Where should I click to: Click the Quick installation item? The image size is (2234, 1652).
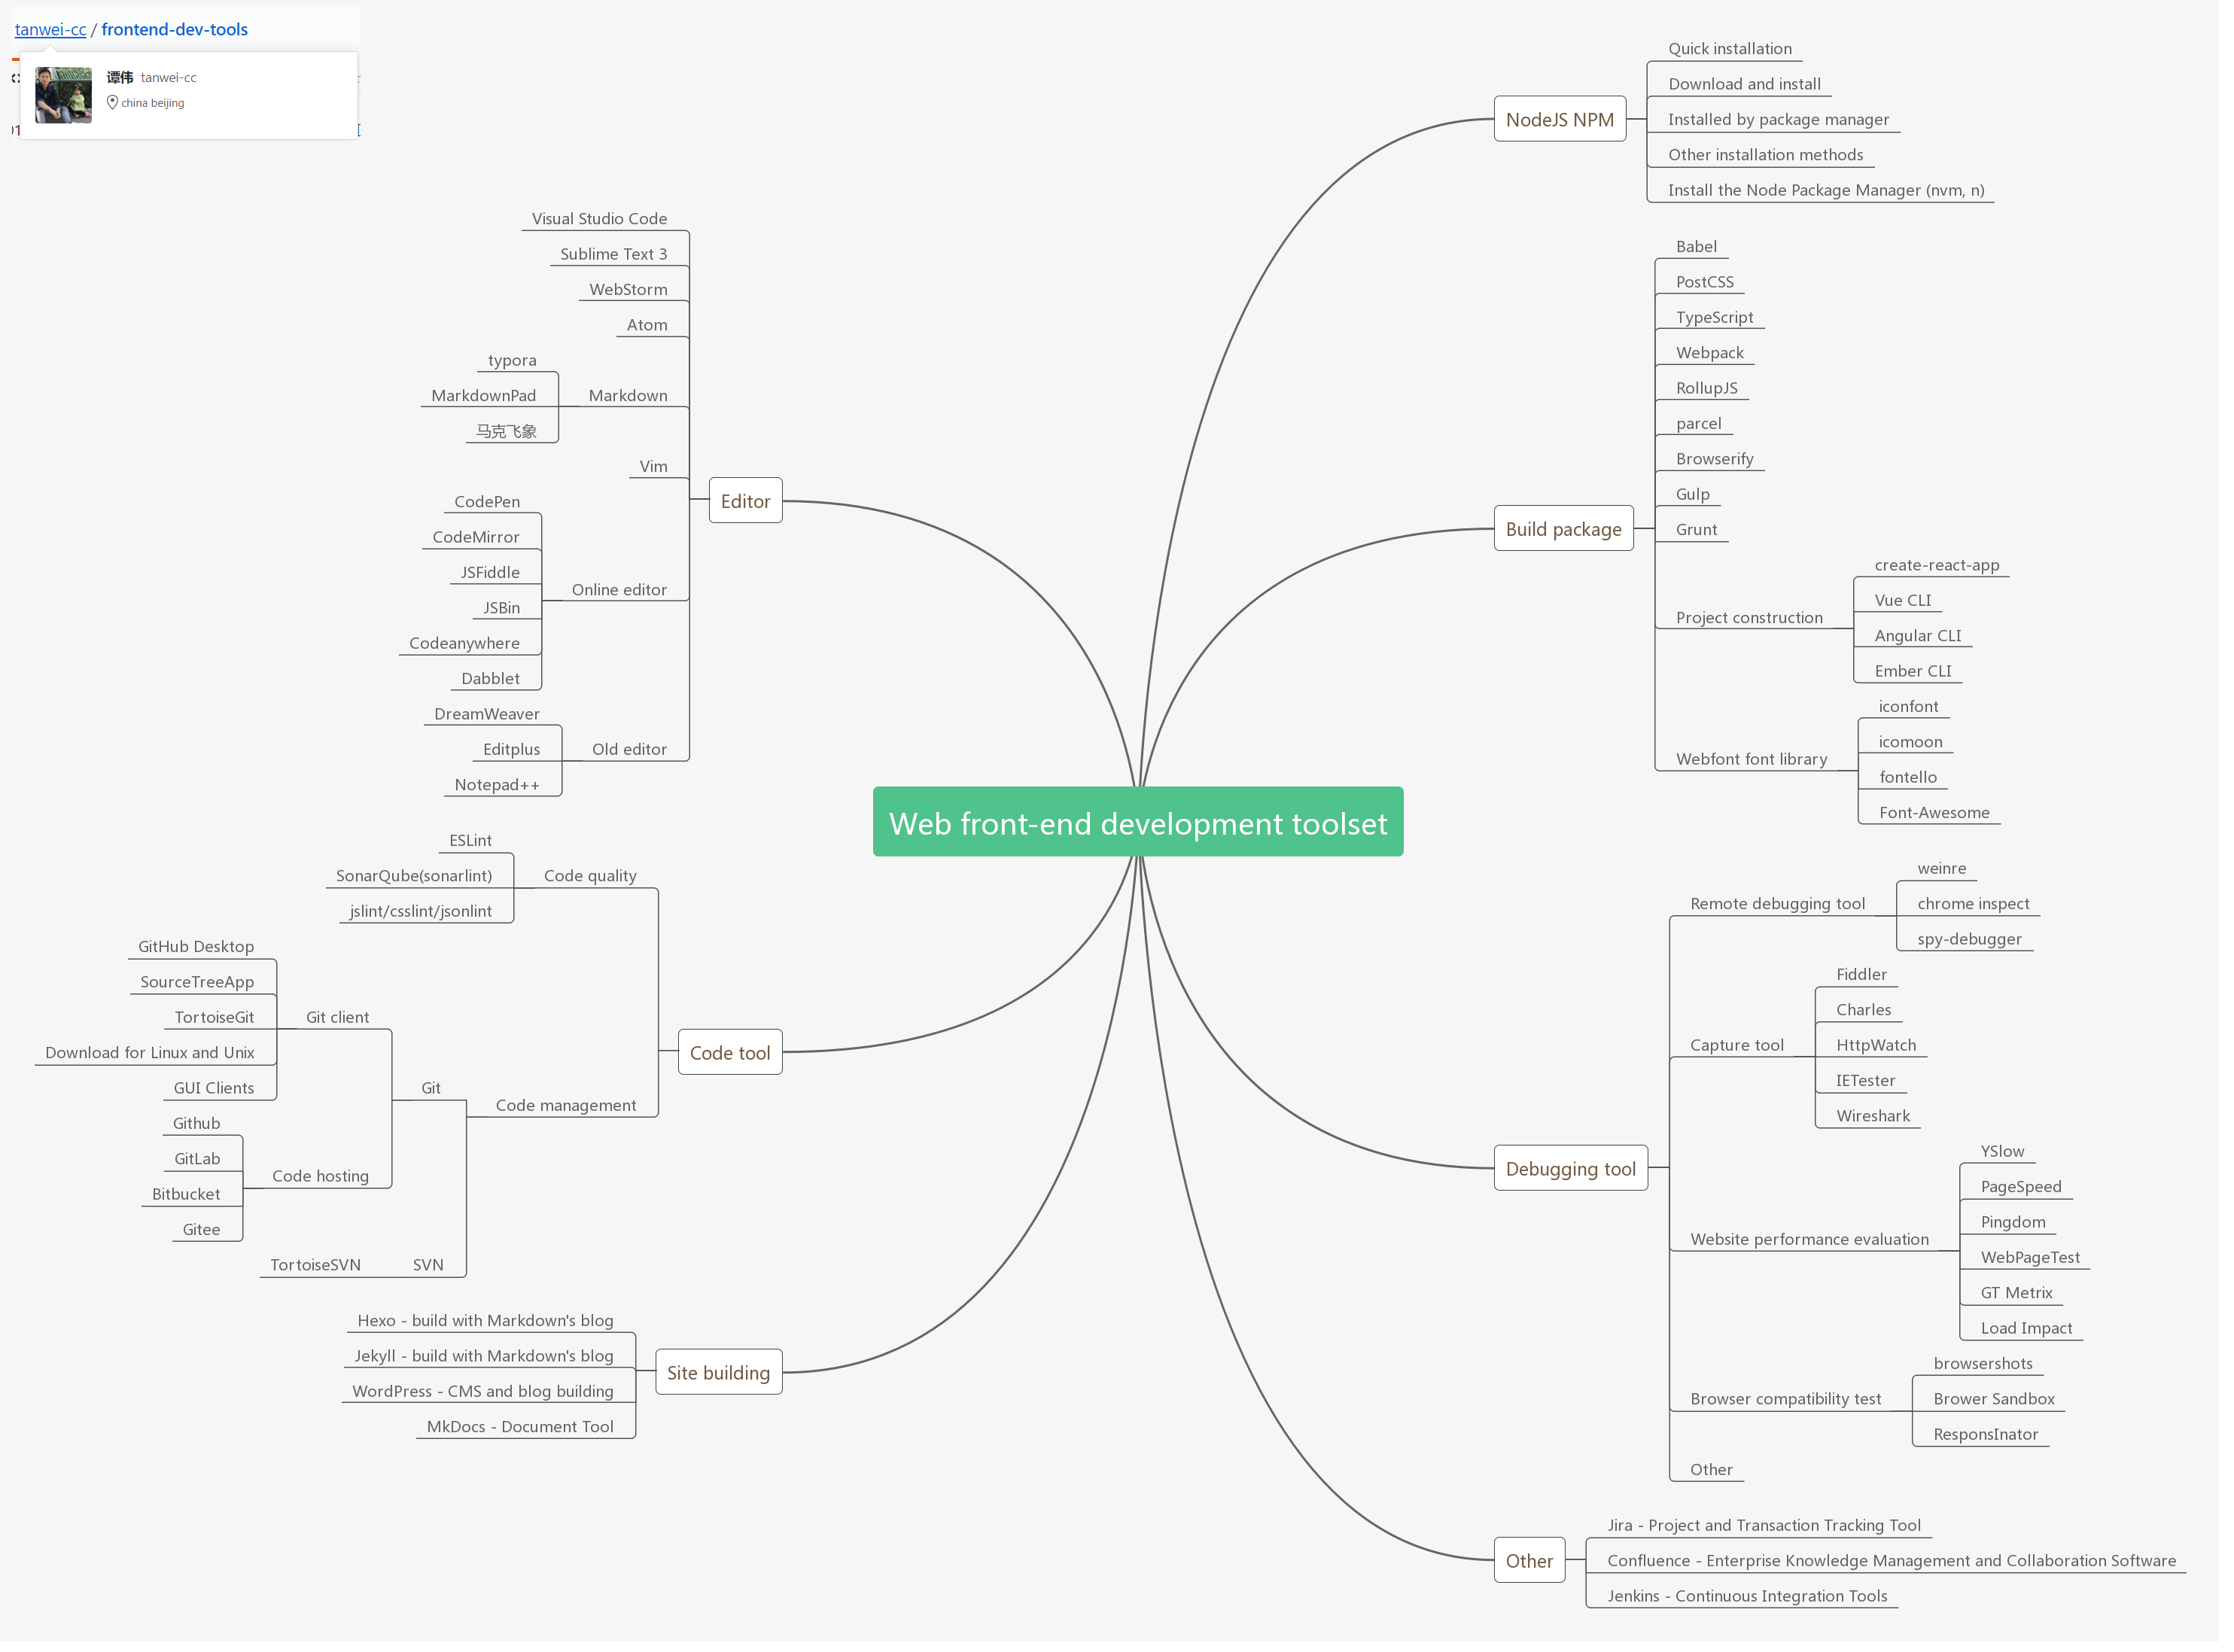click(1741, 49)
